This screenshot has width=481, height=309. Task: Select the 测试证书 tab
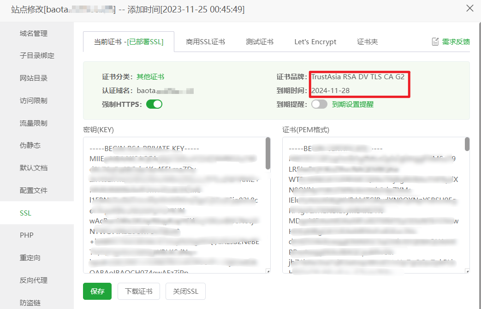(260, 41)
